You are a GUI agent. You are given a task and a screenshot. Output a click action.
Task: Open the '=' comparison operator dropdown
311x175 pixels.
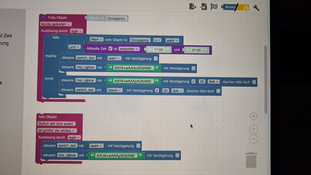(157, 40)
